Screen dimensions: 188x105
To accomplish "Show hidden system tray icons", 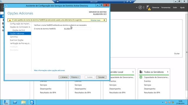I will pos(163,102).
